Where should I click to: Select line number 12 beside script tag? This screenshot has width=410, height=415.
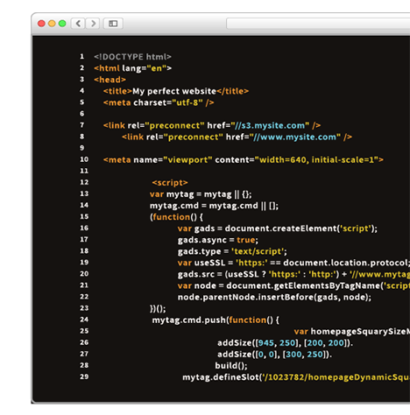84,182
